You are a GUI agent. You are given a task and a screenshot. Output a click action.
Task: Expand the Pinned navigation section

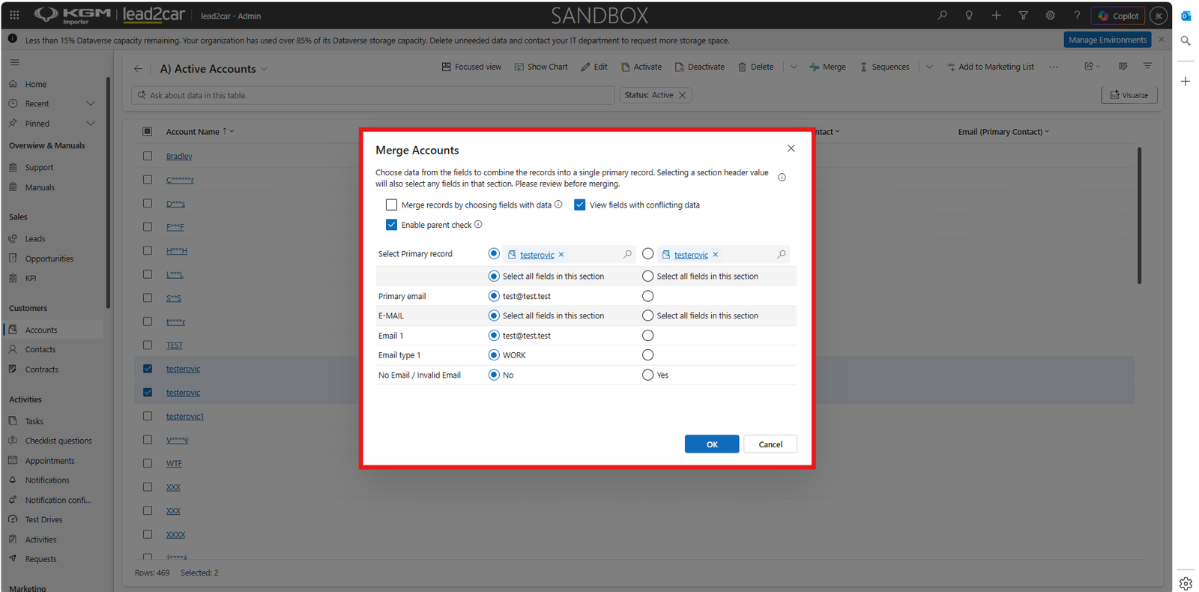pos(91,124)
